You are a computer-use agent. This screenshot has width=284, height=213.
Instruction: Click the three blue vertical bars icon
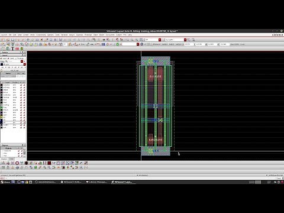[x=103, y=44]
